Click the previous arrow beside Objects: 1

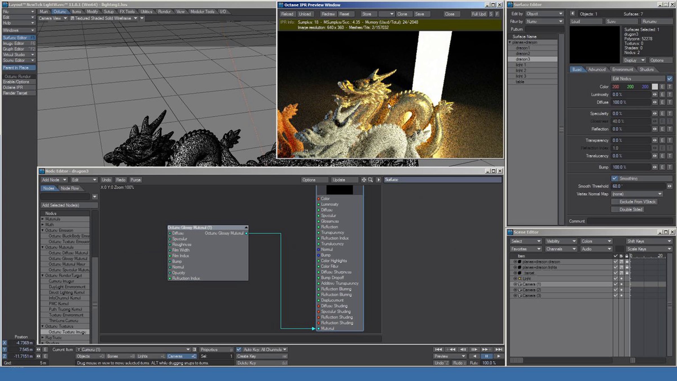(572, 14)
